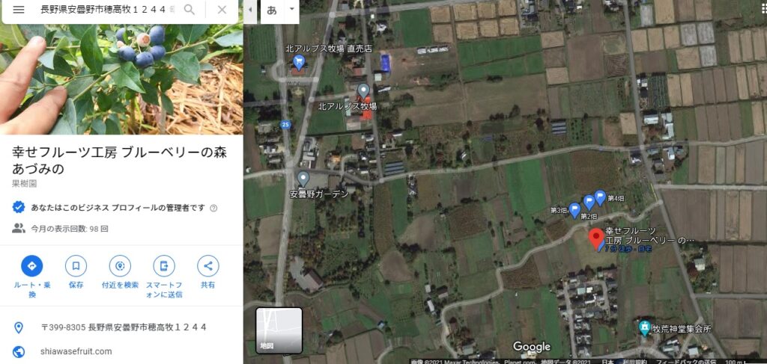
Task: Click the ルート・乗換 directions icon
Action: point(31,266)
